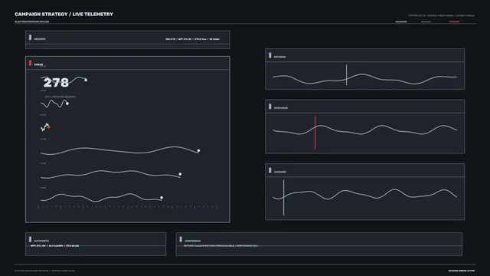
Task: Click the red cursor line in SPECTRUM chart
Action: [315, 133]
